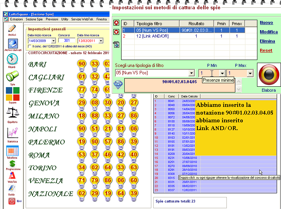Viewport: 281px width, 209px height.
Task: Click the red Reset link
Action: 266,50
